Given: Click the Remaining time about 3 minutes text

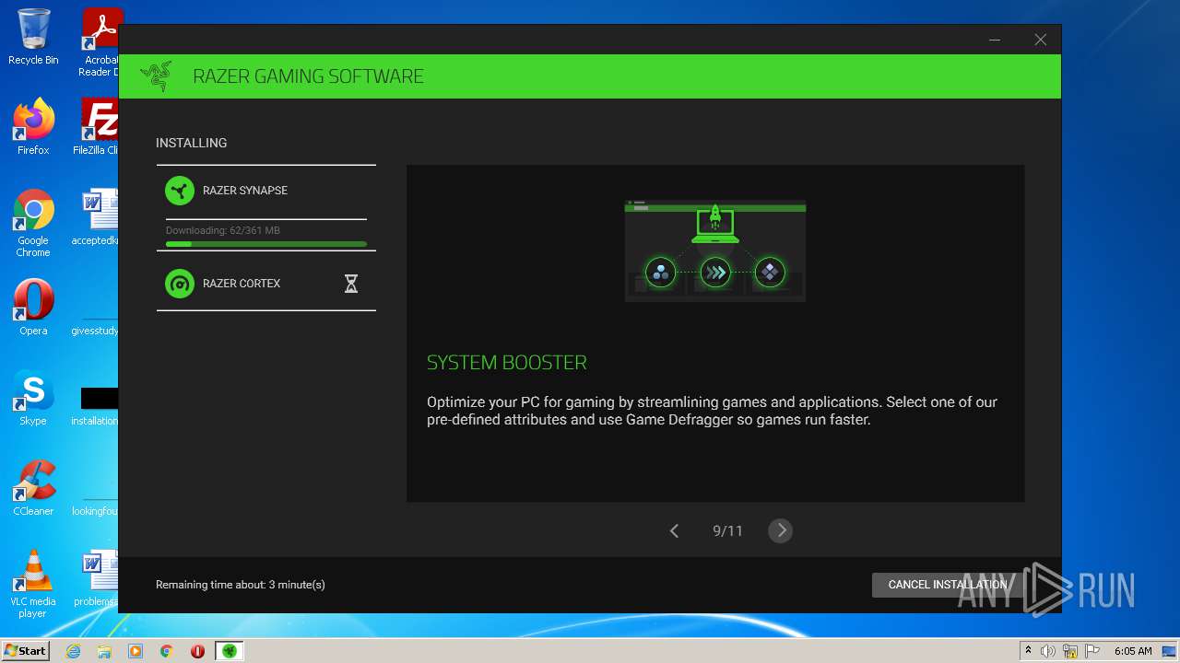Looking at the screenshot, I should 241,585.
